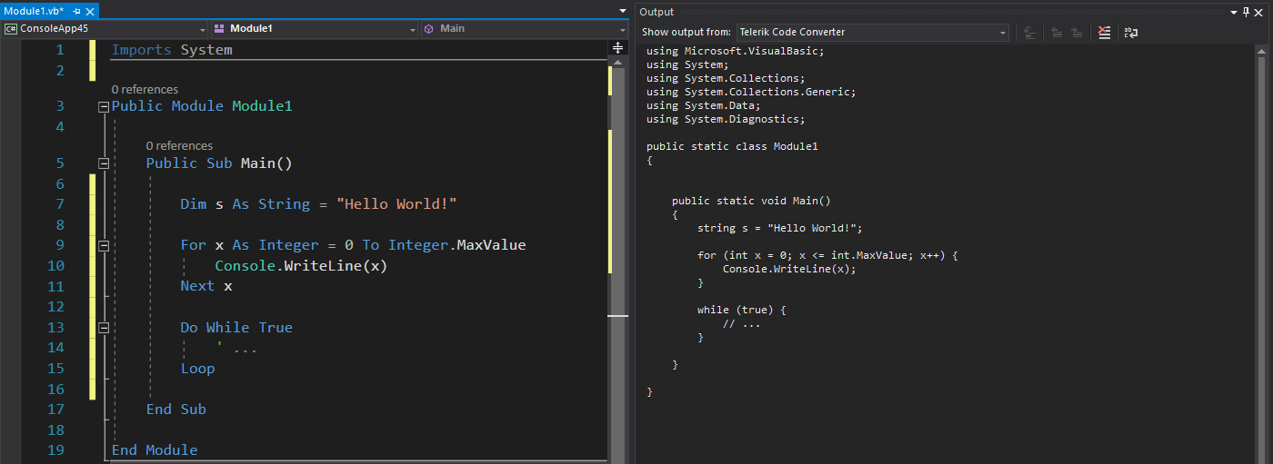Open Output window position menu arrow
Image resolution: width=1273 pixels, height=464 pixels.
(1233, 12)
